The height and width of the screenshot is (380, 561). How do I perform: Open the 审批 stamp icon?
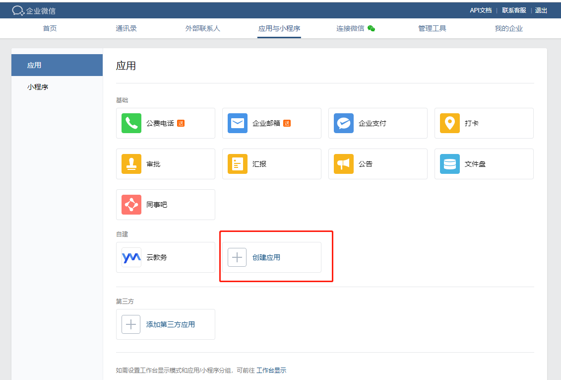[131, 164]
